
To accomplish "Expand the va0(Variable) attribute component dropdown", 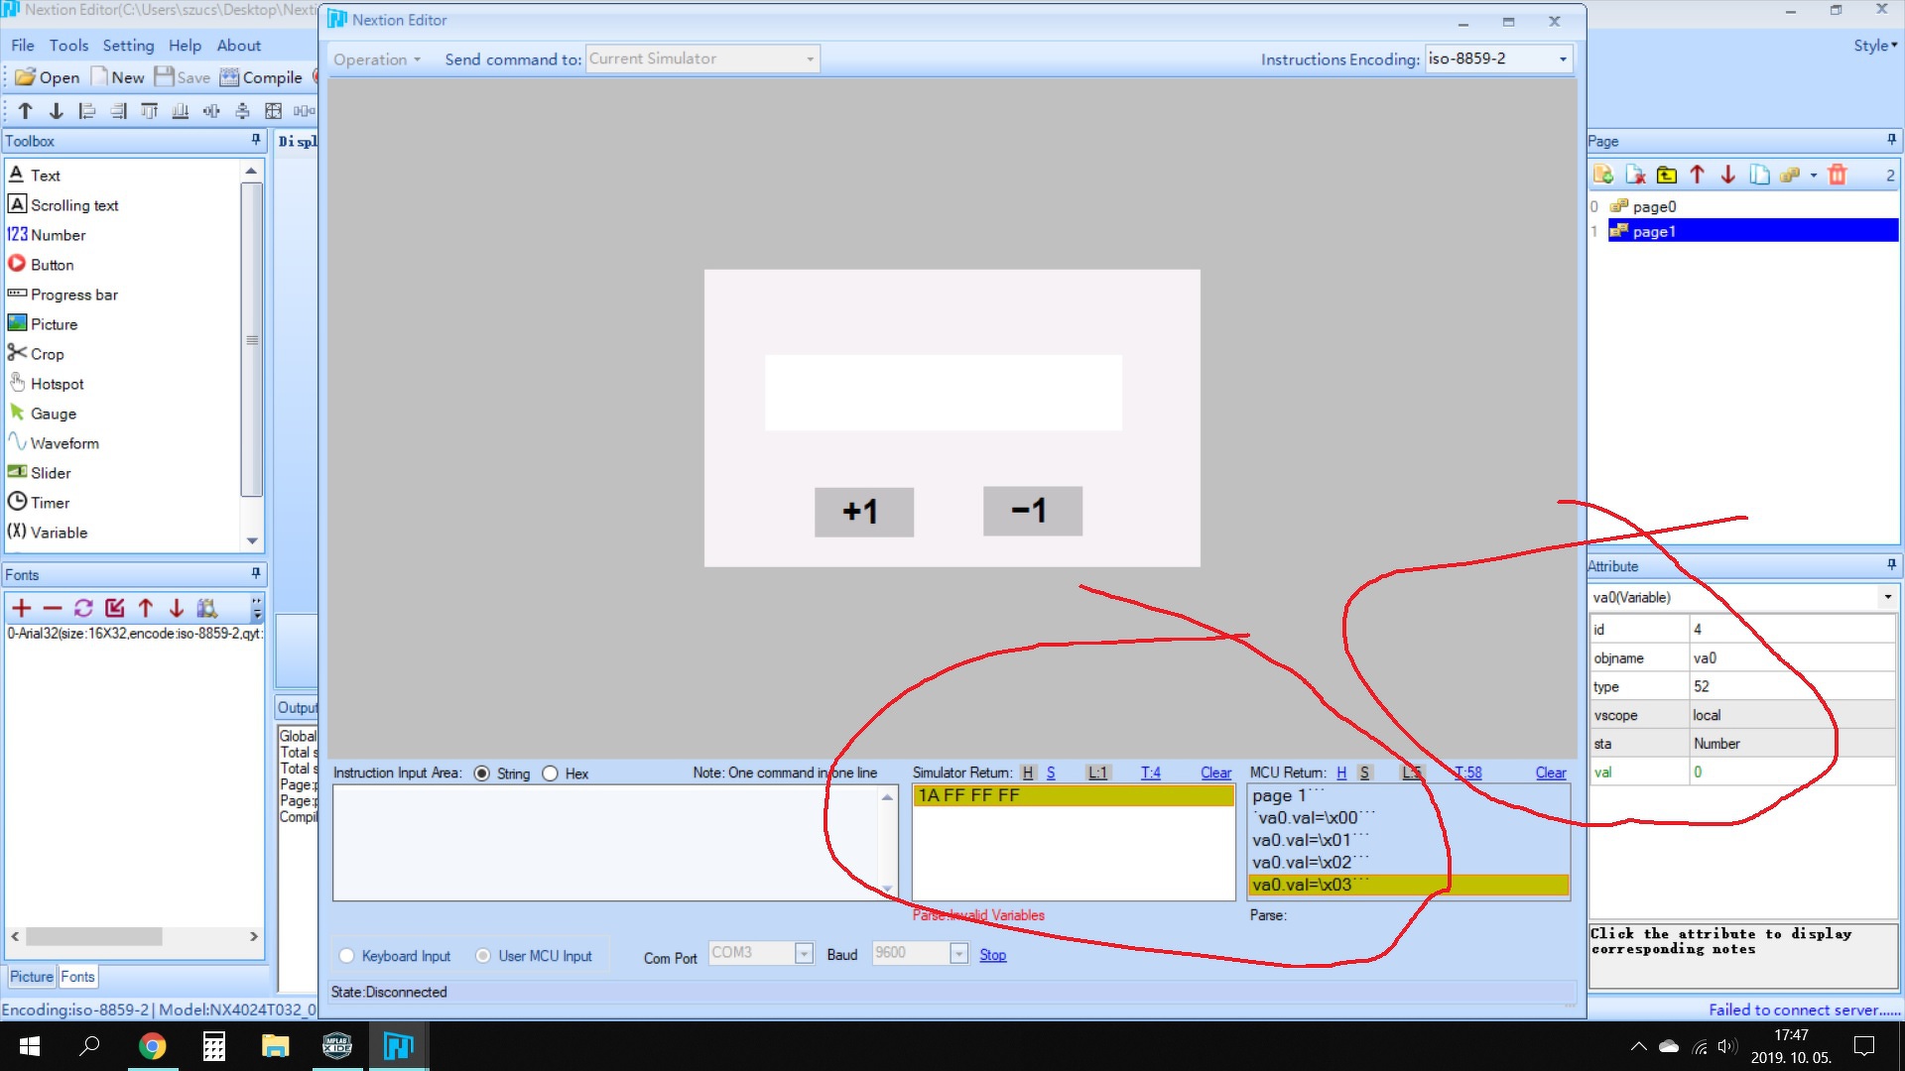I will click(x=1887, y=597).
